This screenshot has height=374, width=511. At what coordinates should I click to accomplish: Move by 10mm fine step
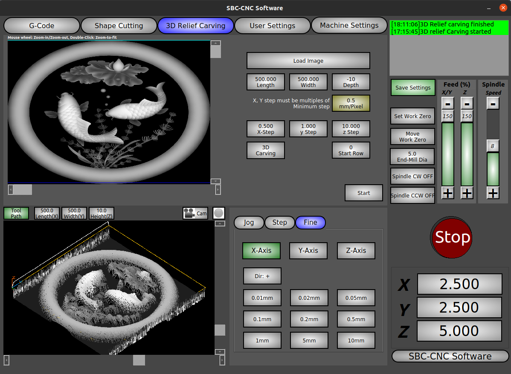[x=356, y=340]
